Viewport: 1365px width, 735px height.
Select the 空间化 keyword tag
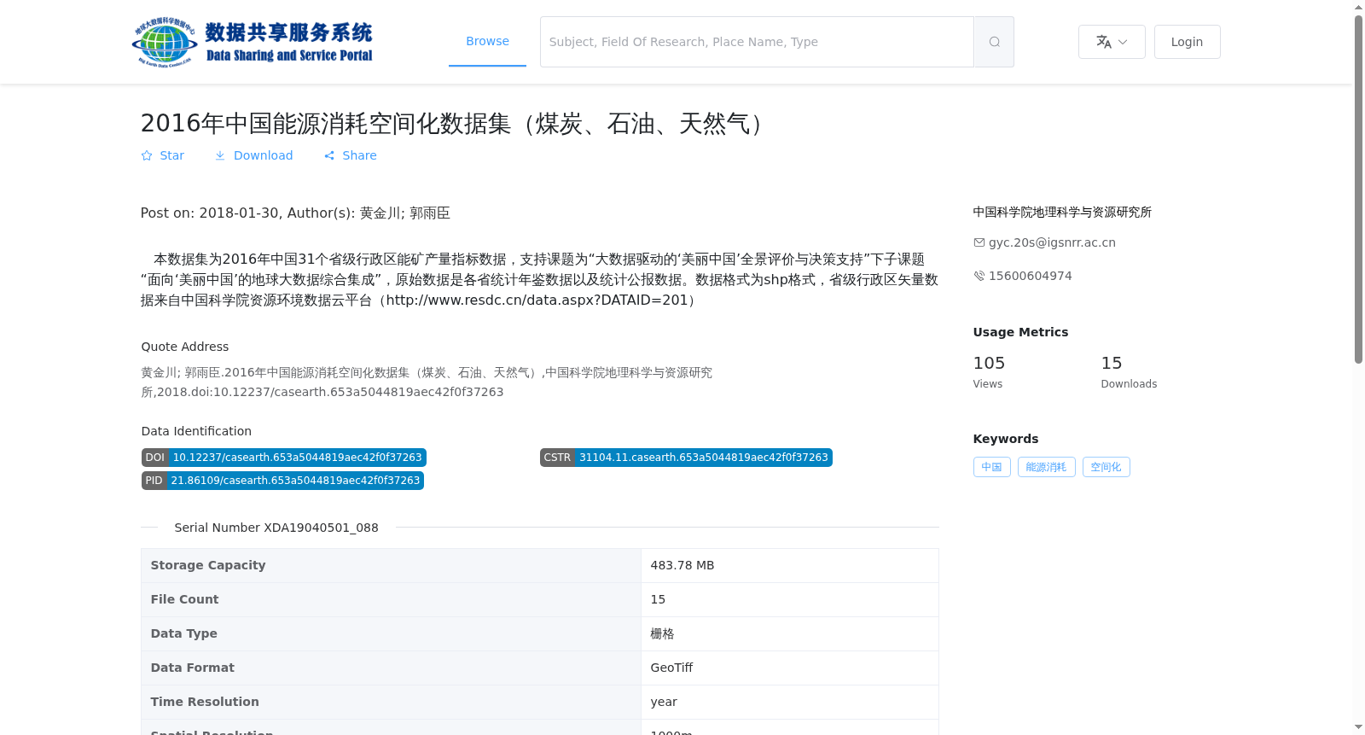1106,467
